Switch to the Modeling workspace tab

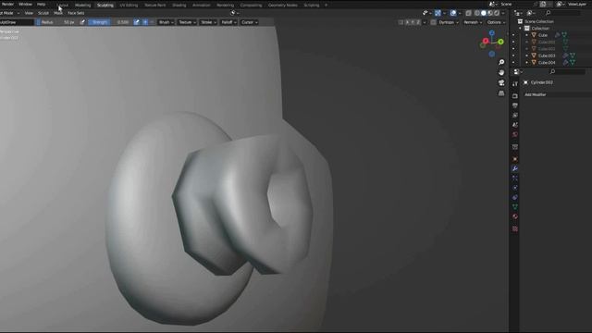(x=82, y=6)
